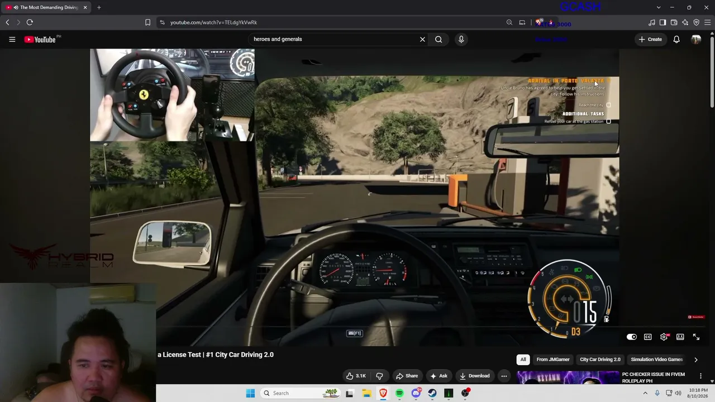The image size is (715, 402).
Task: Open the Brave Wallet
Action: pyautogui.click(x=674, y=22)
